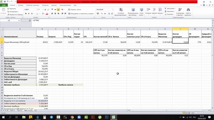Screen dimensions: 214x120
Task: Click the Save icon in Quick Access Toolbar
Action: pos(5,2)
